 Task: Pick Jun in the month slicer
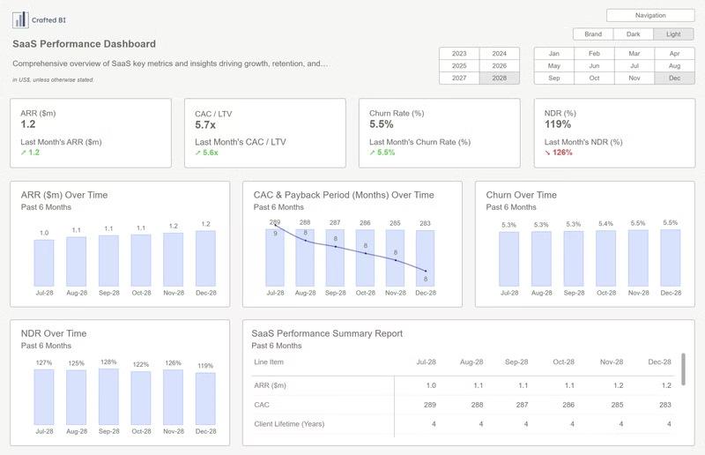(x=594, y=66)
